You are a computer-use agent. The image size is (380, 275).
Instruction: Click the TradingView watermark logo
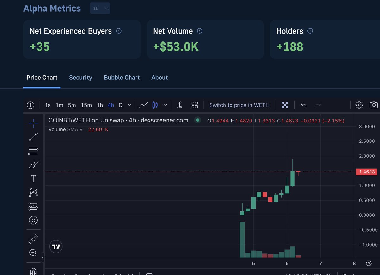pyautogui.click(x=56, y=246)
